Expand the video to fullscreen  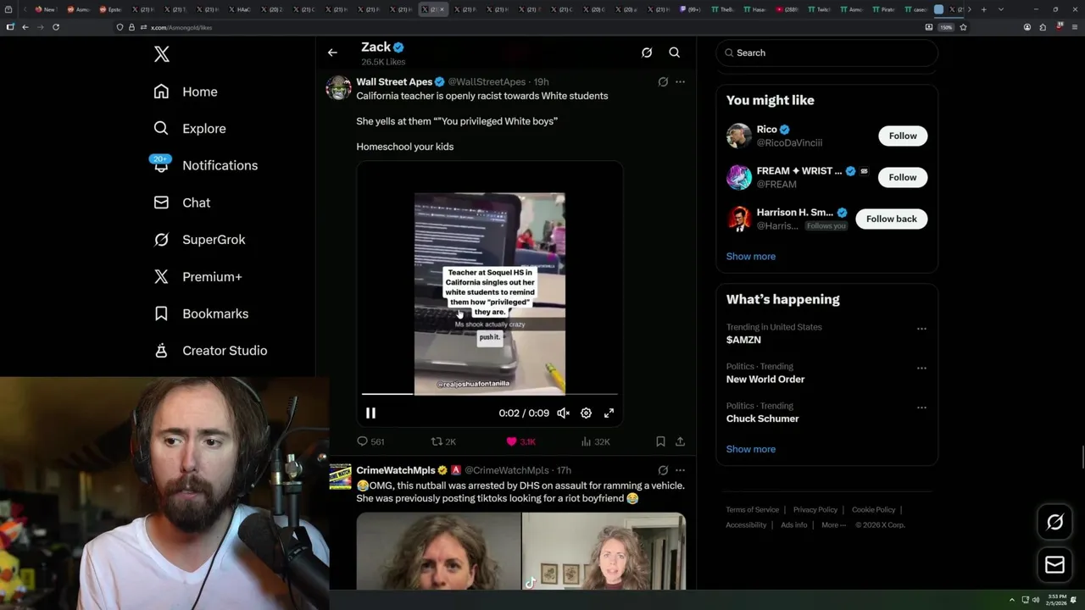(x=609, y=413)
